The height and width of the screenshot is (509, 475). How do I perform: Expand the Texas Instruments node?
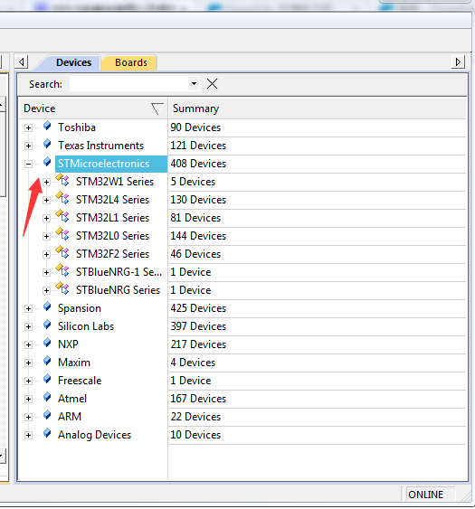tap(28, 146)
